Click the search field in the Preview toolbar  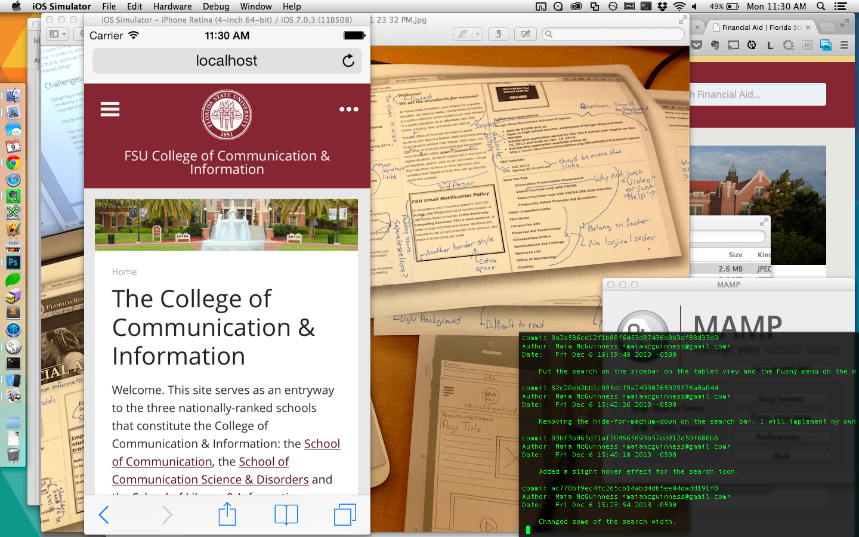tap(613, 34)
